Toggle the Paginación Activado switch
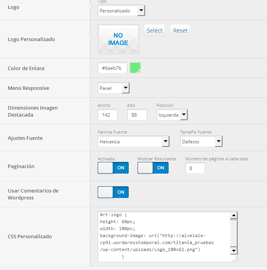 pyautogui.click(x=113, y=168)
